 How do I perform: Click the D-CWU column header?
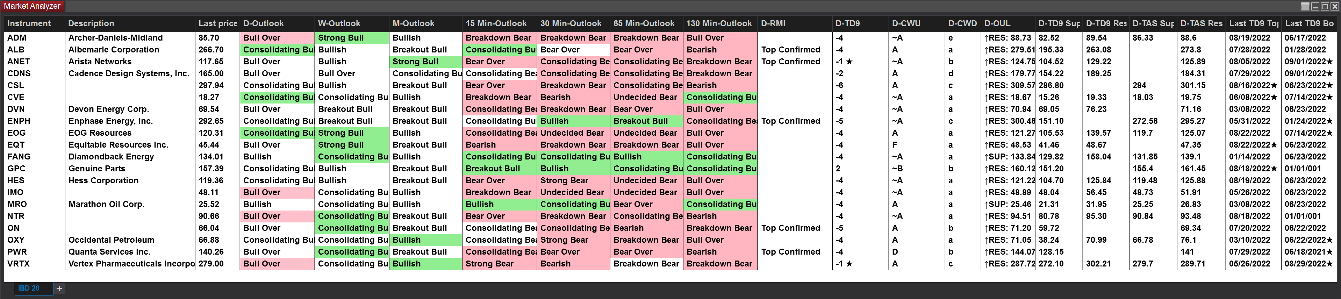click(x=917, y=23)
